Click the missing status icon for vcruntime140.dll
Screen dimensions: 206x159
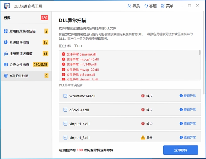point(143,96)
